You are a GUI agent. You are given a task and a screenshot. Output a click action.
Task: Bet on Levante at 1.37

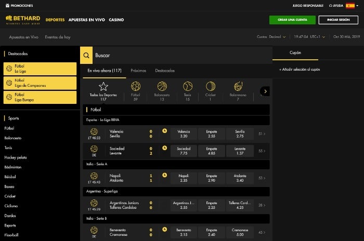240,151
